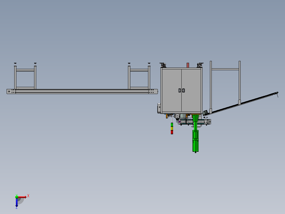This screenshot has width=285, height=214.
Task: Select the right cabinet door handle
Action: pos(183,90)
